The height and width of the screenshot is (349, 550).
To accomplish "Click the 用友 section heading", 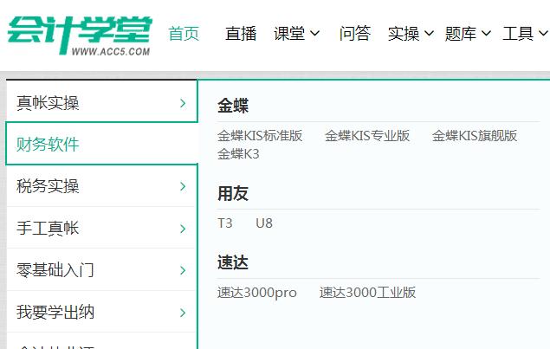I will (x=233, y=193).
